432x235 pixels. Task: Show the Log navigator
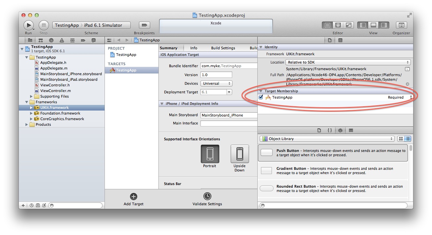click(94, 40)
